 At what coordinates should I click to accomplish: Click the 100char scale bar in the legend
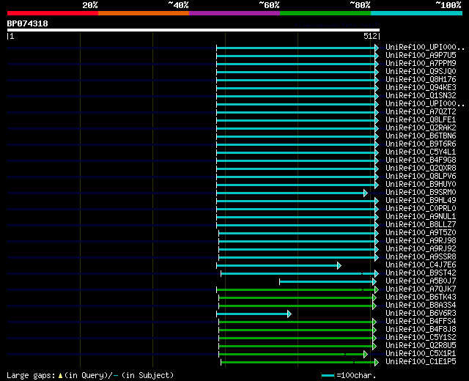[x=328, y=376]
